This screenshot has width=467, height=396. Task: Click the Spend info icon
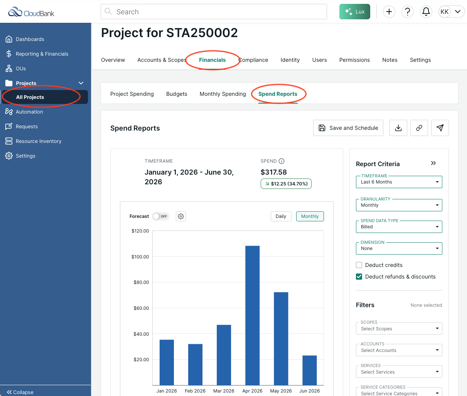(x=282, y=161)
